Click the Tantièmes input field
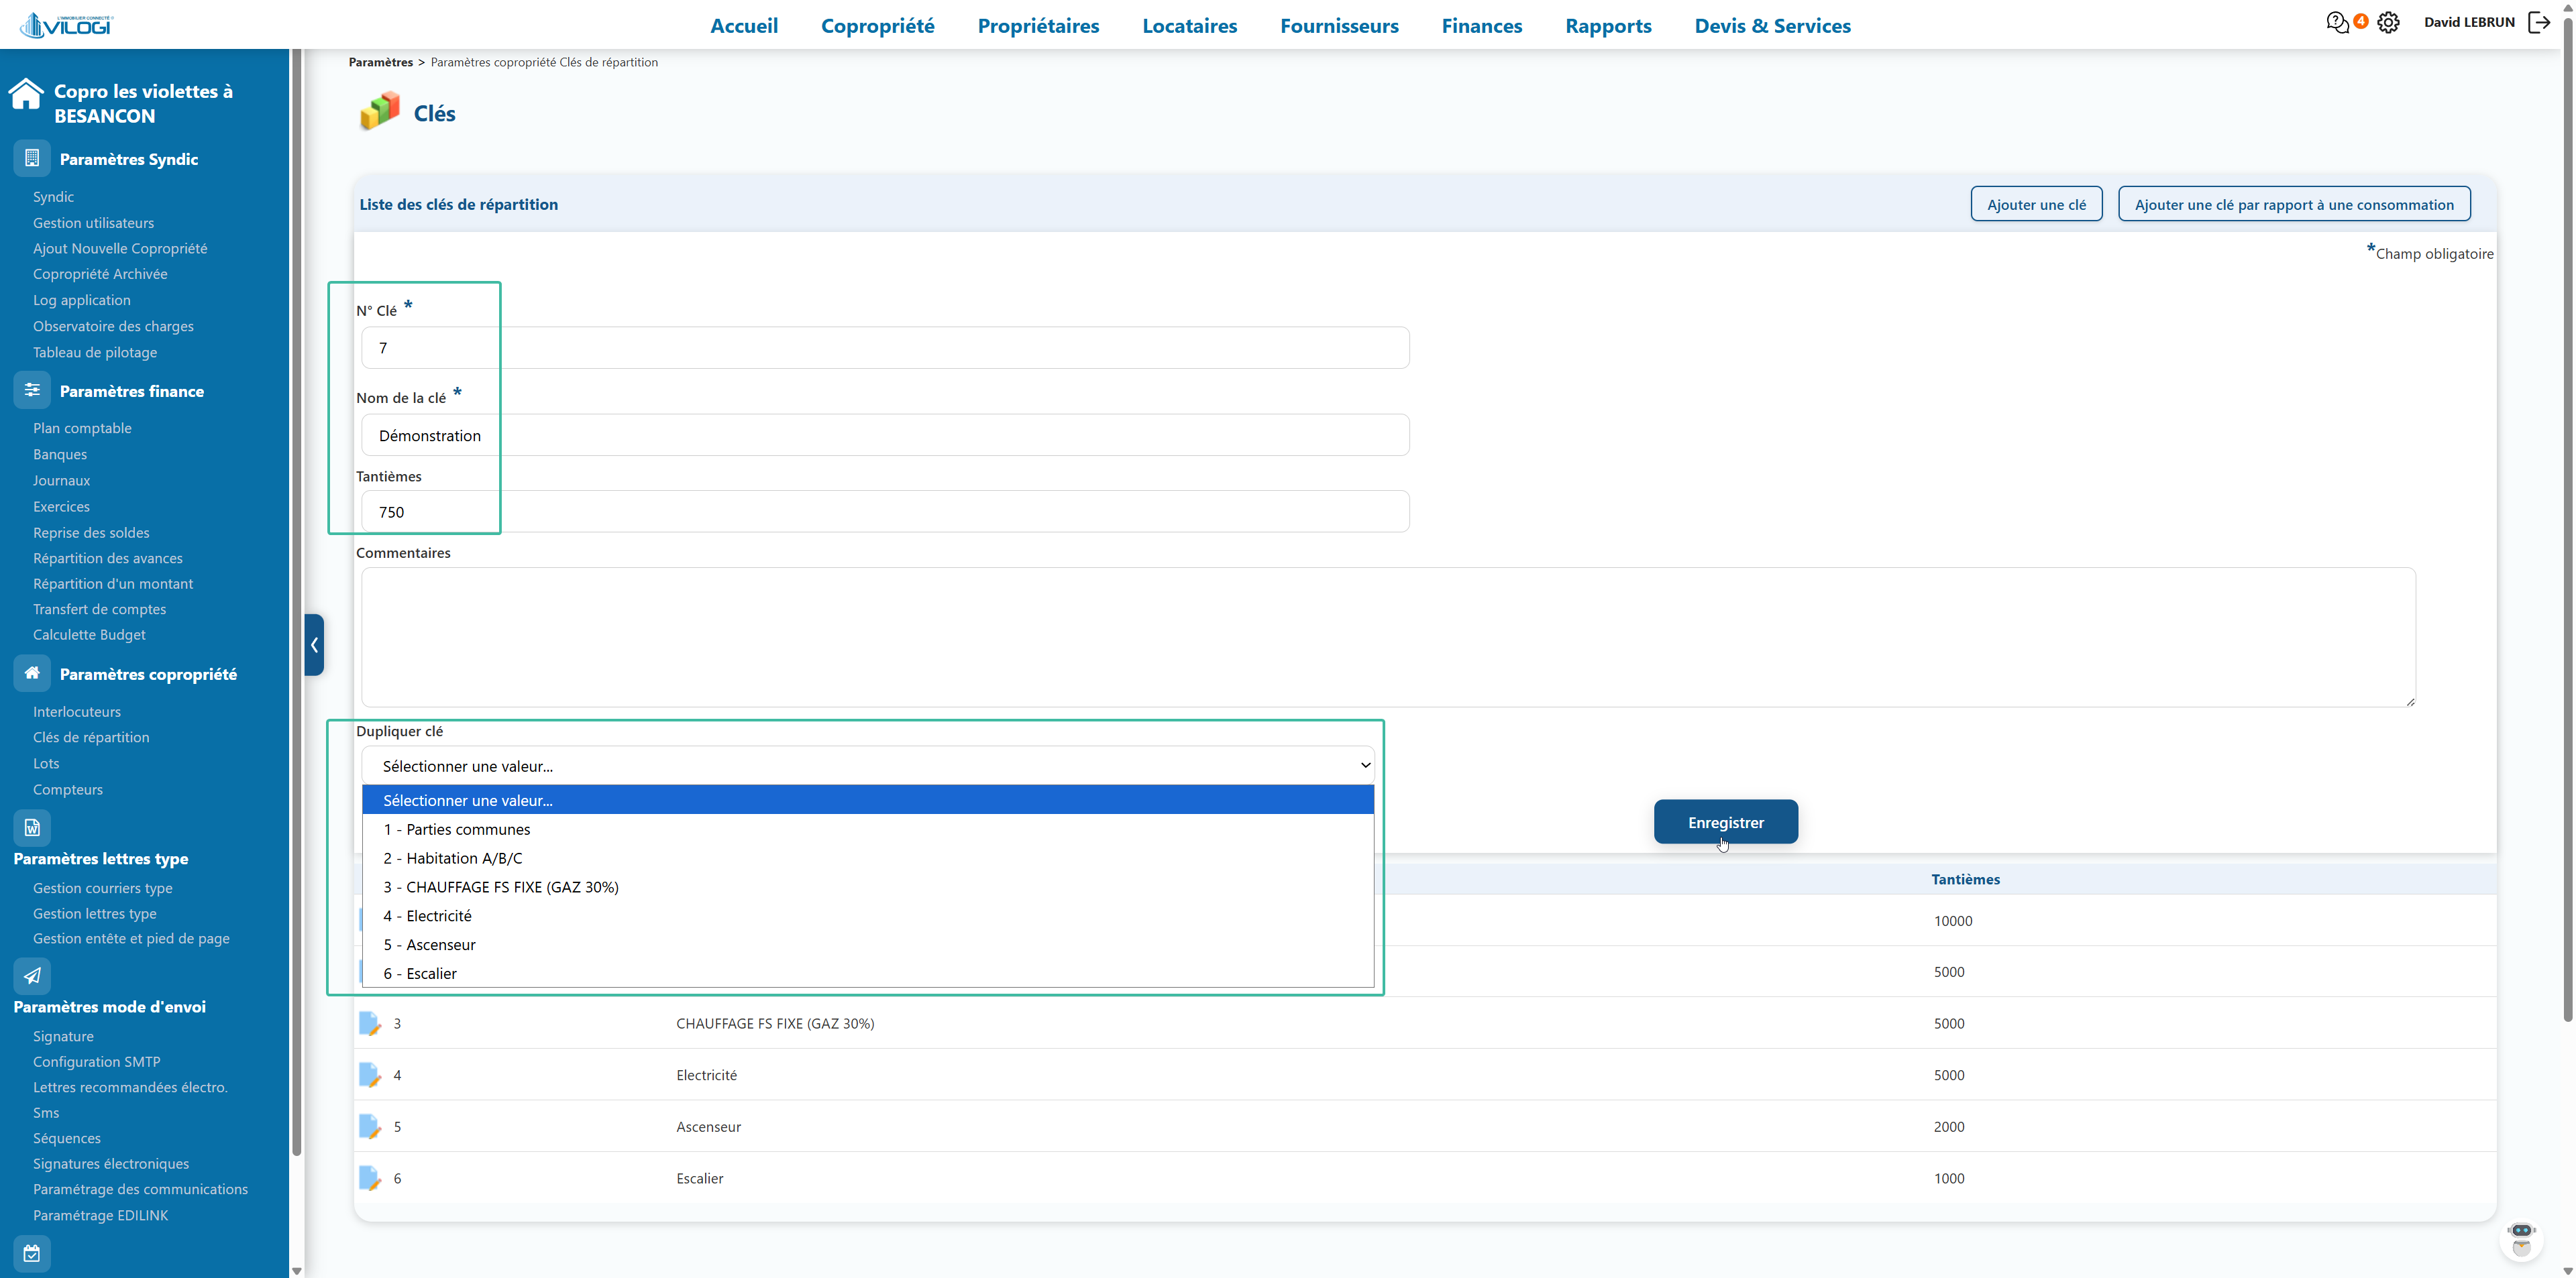Image resolution: width=2576 pixels, height=1278 pixels. 885,512
